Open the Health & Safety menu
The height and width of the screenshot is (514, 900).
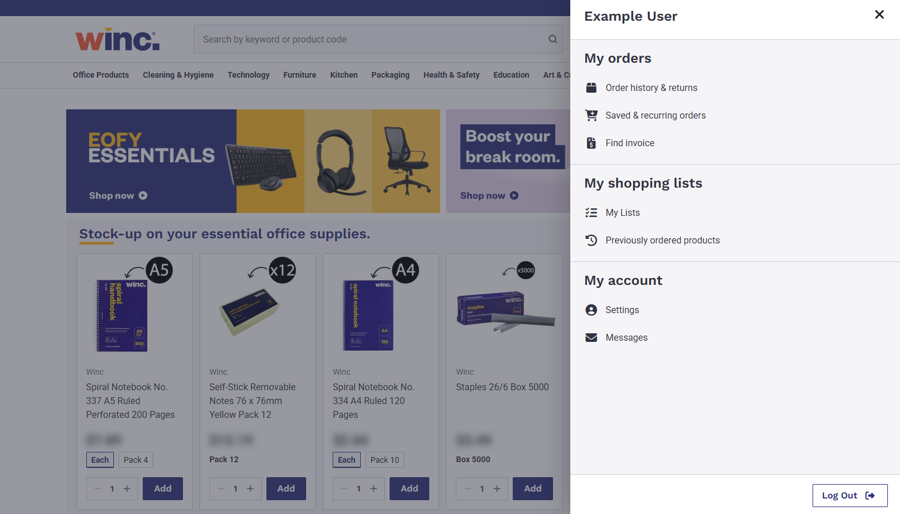451,75
